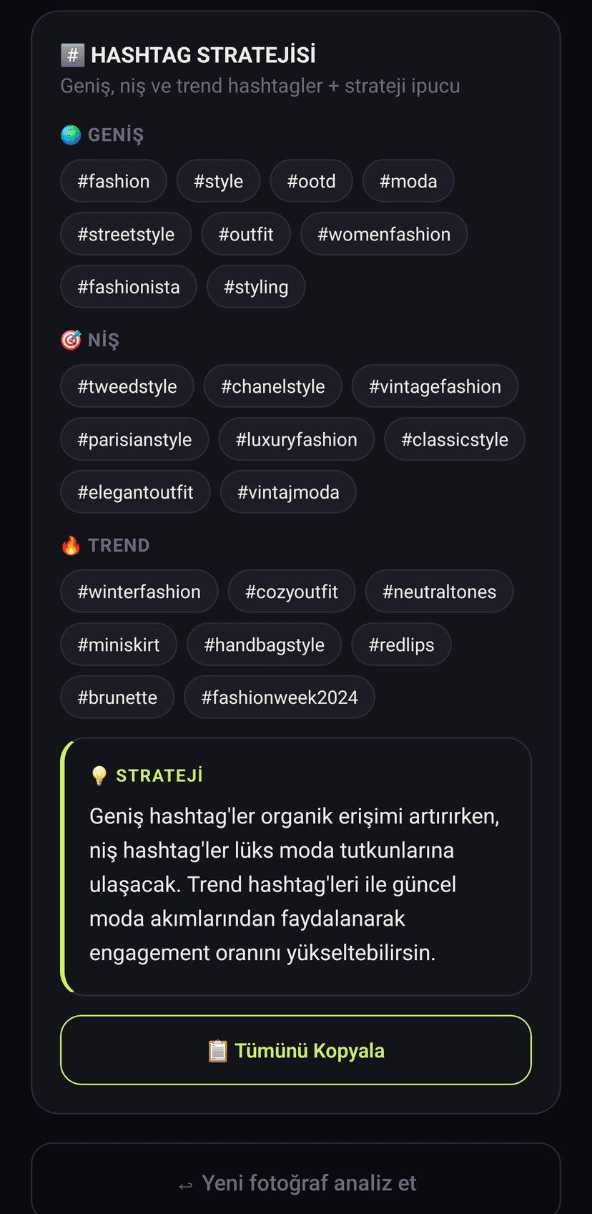592x1214 pixels.
Task: Click the #neutraltones hashtag
Action: coord(439,591)
